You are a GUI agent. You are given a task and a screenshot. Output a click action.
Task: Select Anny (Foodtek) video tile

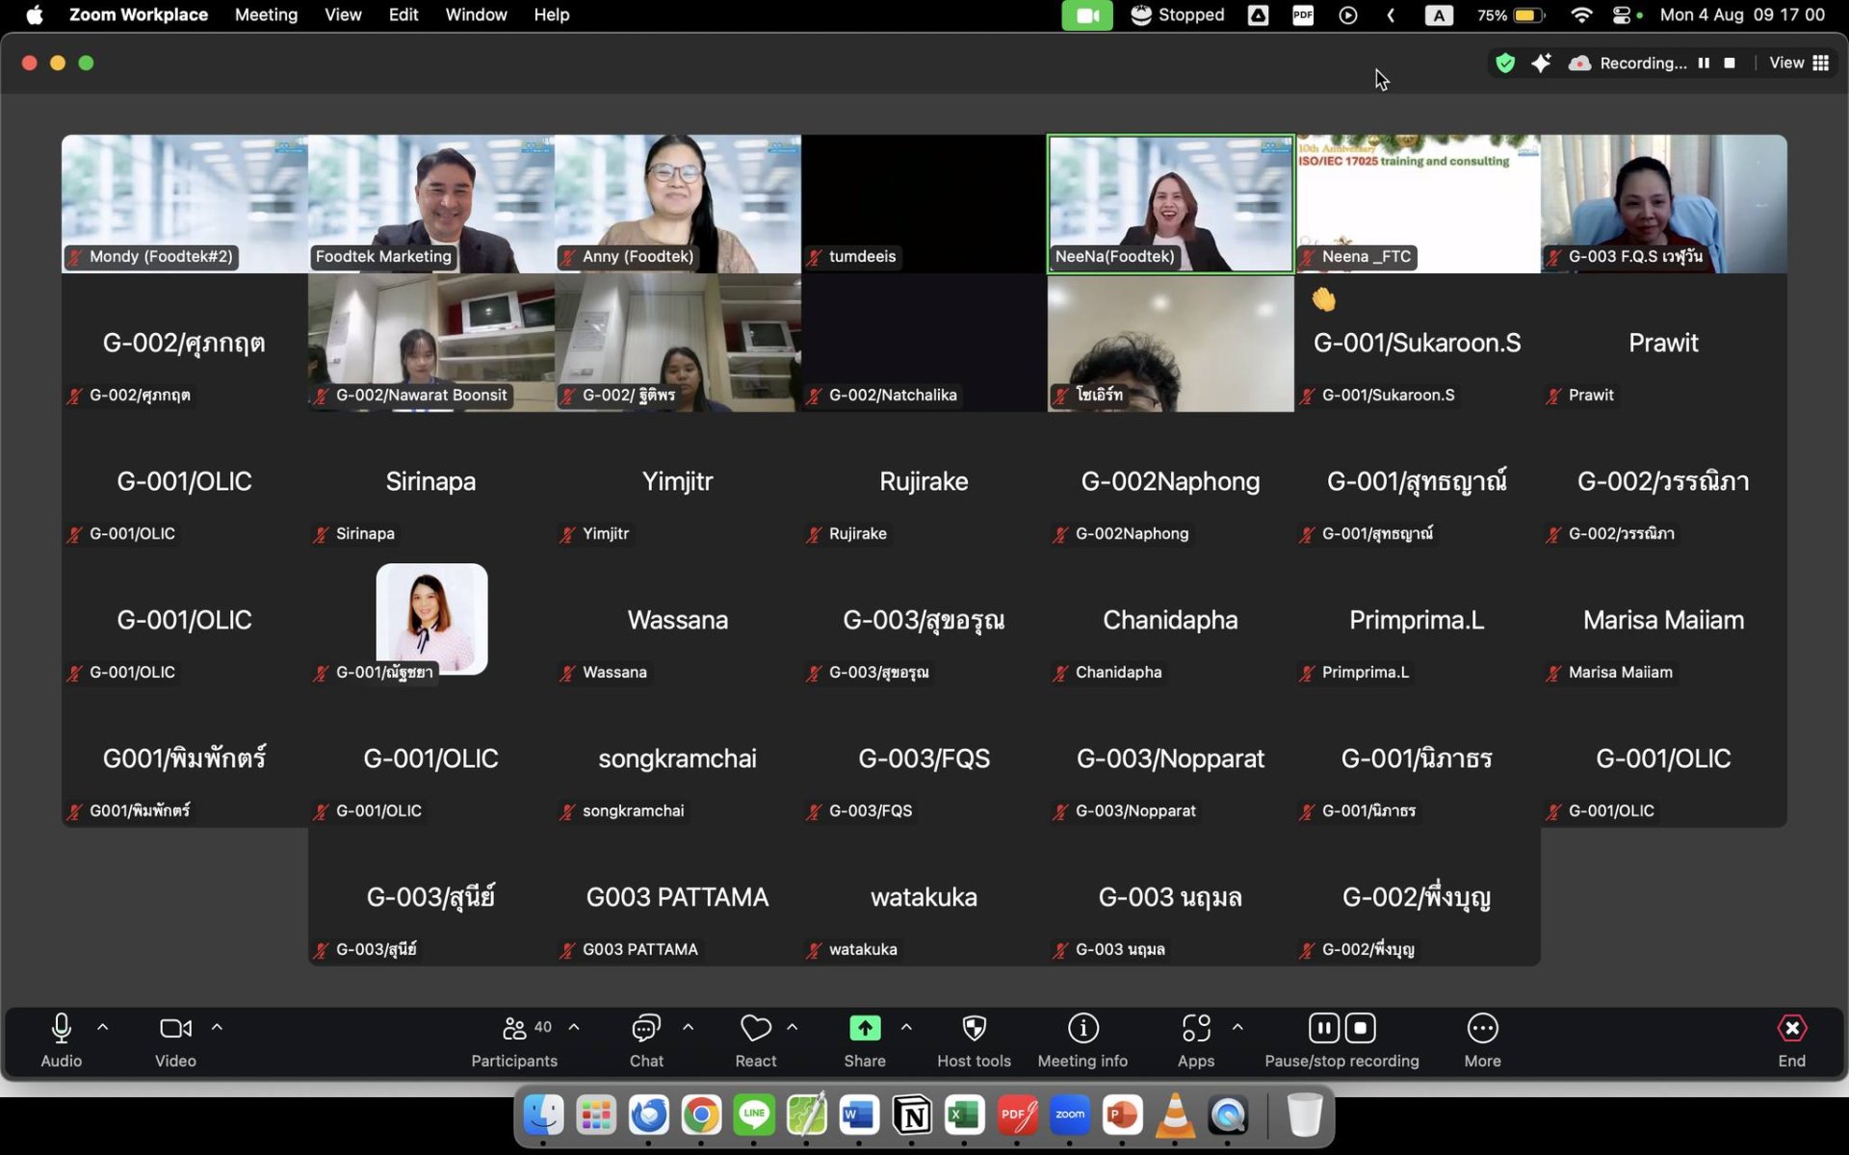click(x=678, y=204)
